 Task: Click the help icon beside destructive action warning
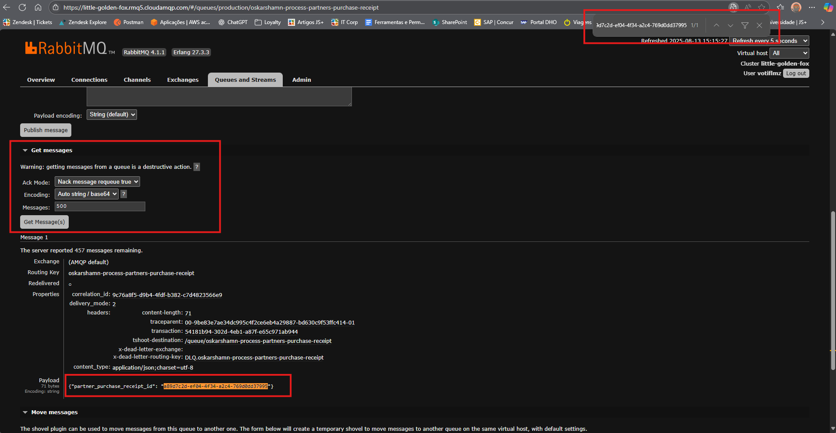coord(197,167)
